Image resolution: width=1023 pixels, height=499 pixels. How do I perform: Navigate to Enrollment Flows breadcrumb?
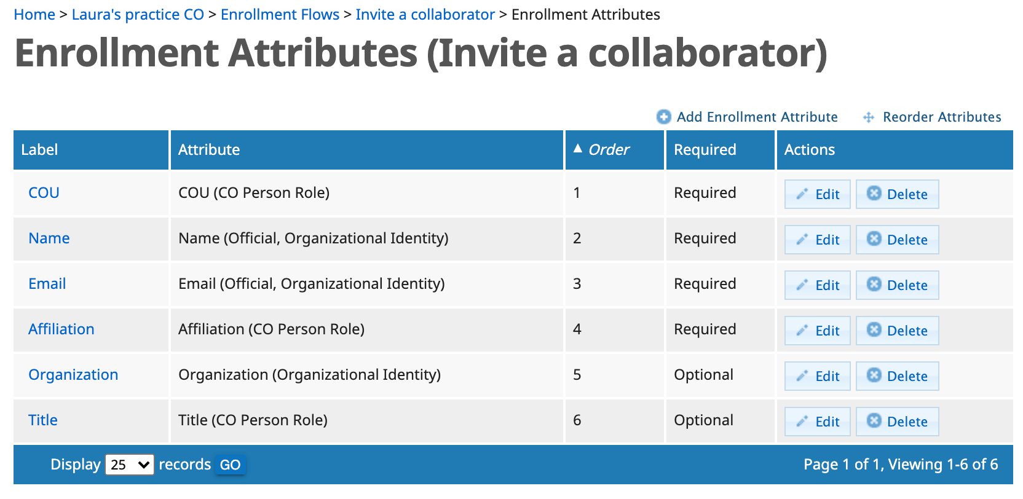(280, 15)
